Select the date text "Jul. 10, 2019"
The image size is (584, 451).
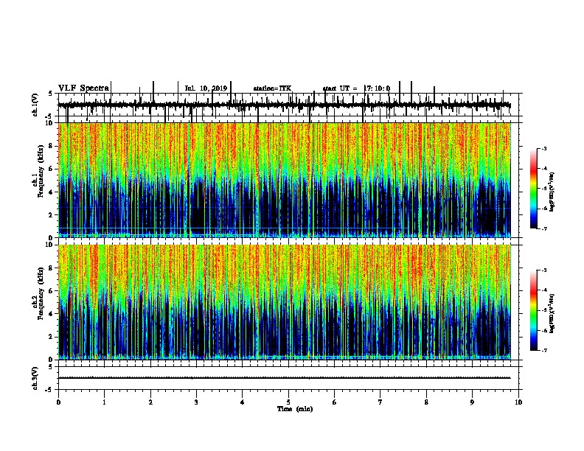point(206,88)
